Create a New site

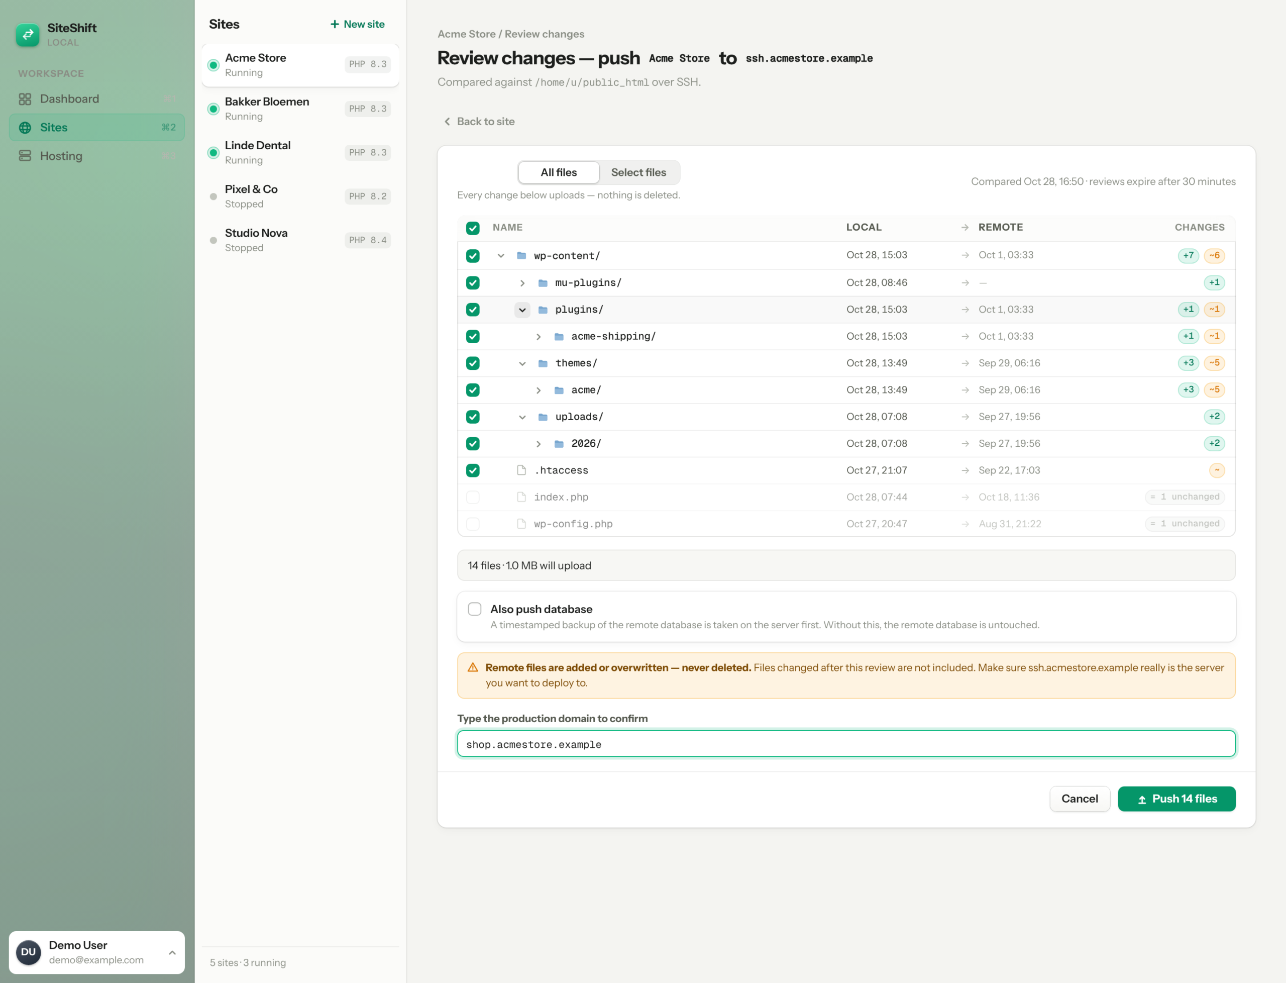(x=357, y=24)
